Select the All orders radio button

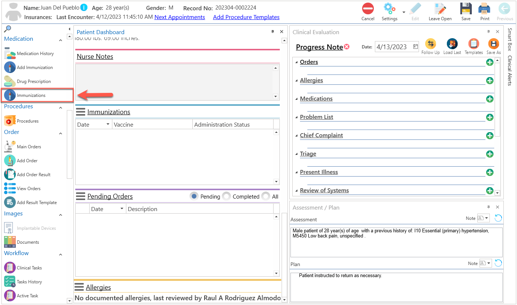point(266,196)
